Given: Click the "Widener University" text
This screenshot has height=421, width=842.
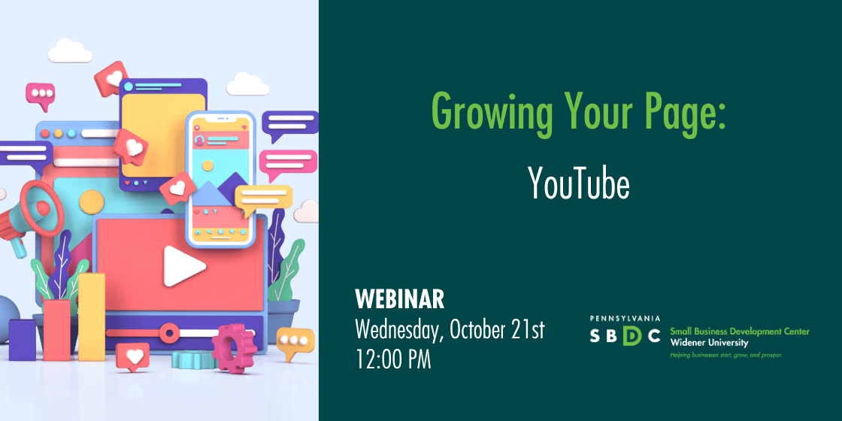Looking at the screenshot, I should coord(708,343).
